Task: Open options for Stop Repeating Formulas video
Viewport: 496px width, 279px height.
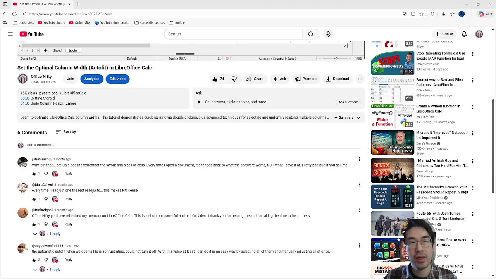Action: [472, 54]
